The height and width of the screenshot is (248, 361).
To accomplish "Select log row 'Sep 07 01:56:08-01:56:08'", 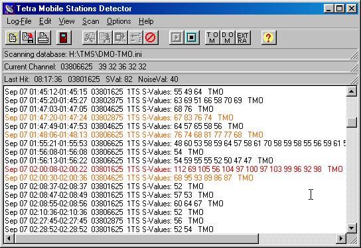I will point(104,152).
